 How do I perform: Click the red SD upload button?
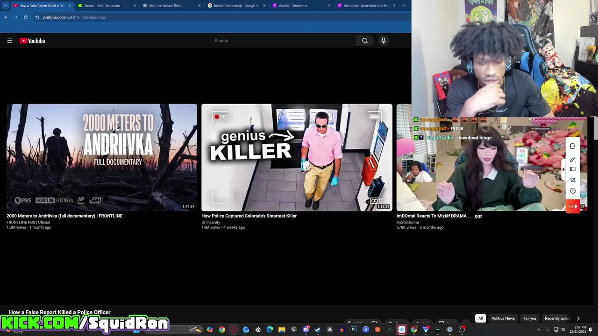(x=573, y=206)
